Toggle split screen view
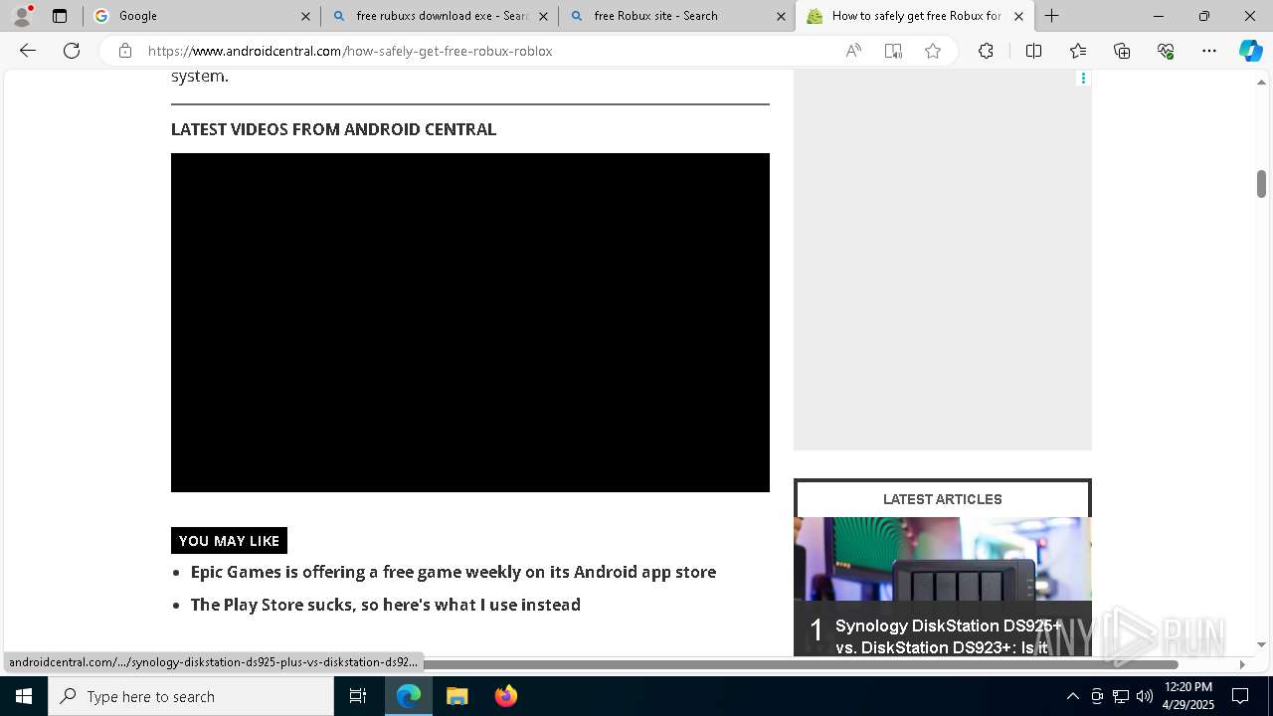1273x716 pixels. point(1033,51)
